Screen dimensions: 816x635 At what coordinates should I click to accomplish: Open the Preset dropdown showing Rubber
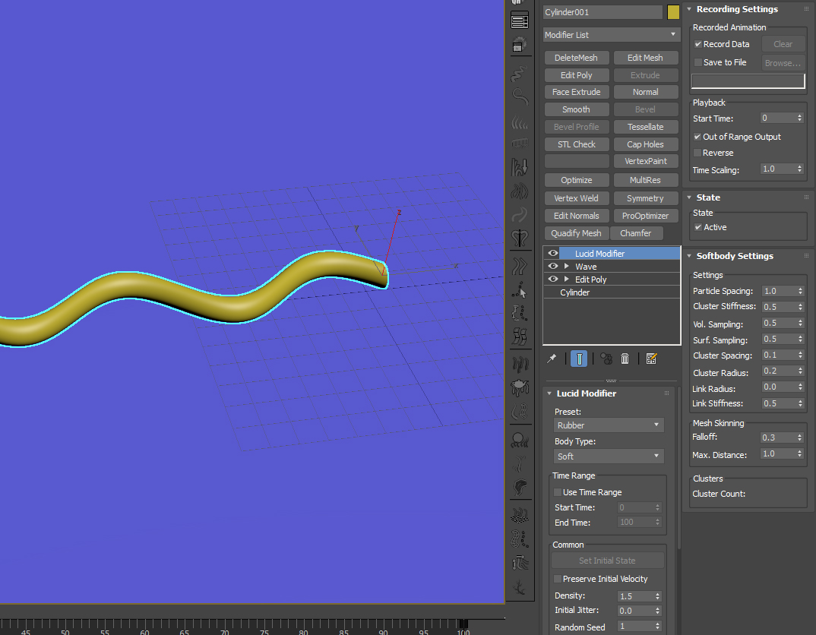point(609,425)
